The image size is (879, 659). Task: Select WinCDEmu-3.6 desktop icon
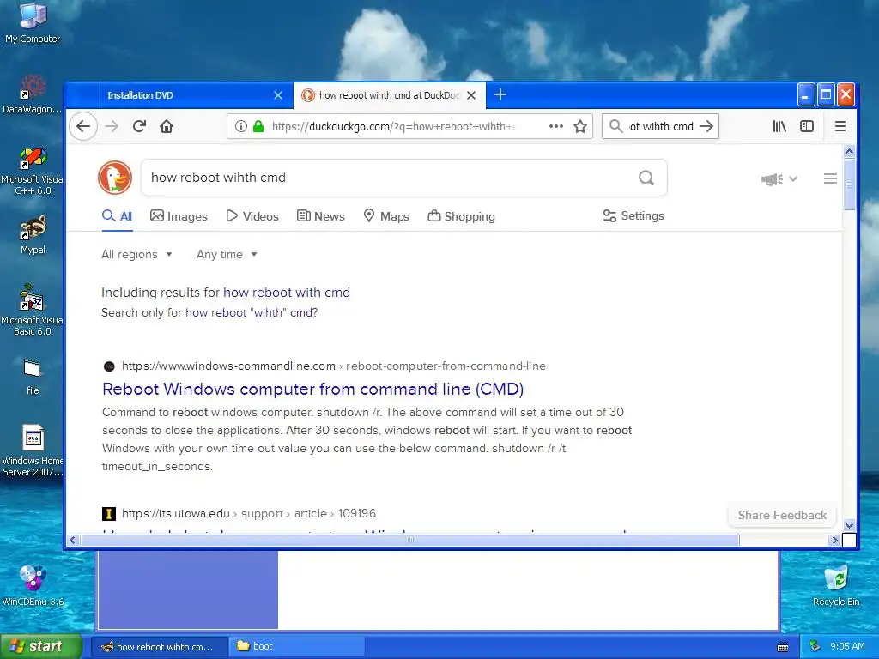[33, 585]
